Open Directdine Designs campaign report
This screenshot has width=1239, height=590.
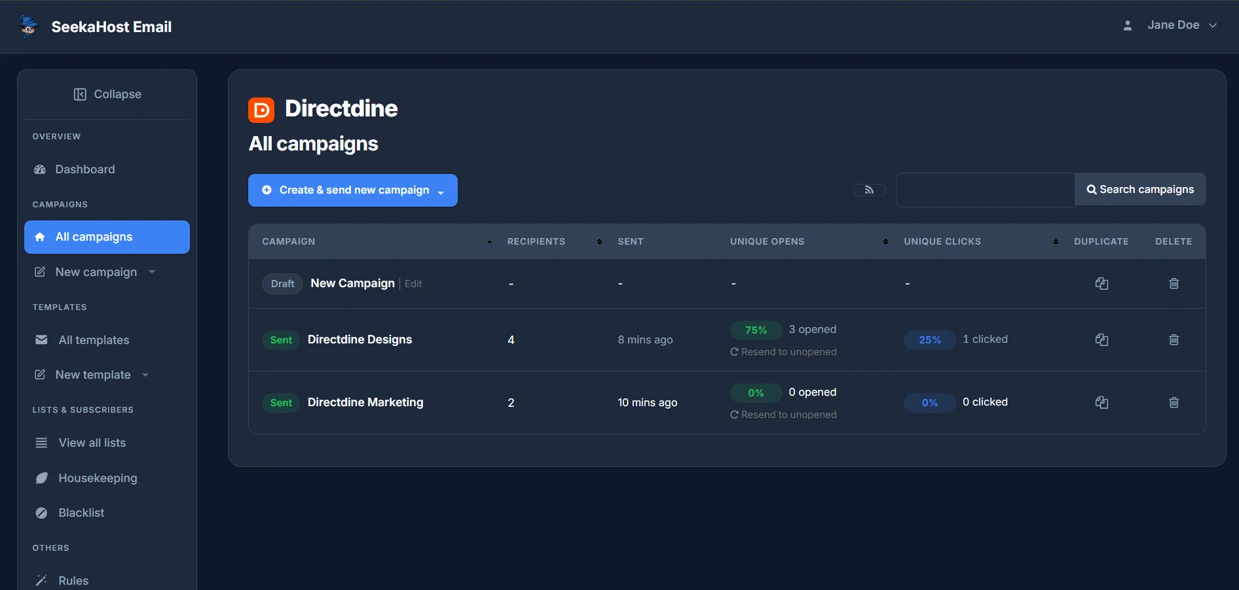pos(360,339)
